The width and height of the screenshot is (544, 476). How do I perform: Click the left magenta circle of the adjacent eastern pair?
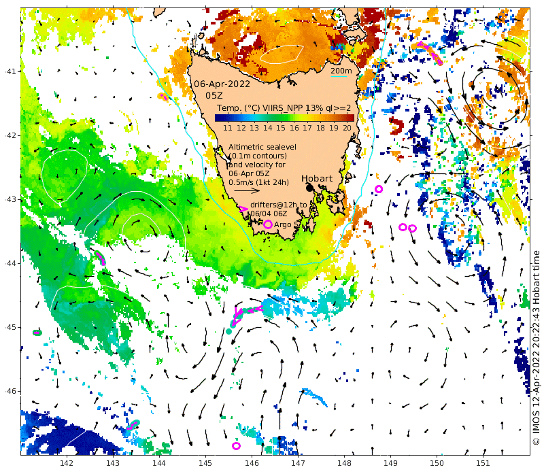point(403,227)
